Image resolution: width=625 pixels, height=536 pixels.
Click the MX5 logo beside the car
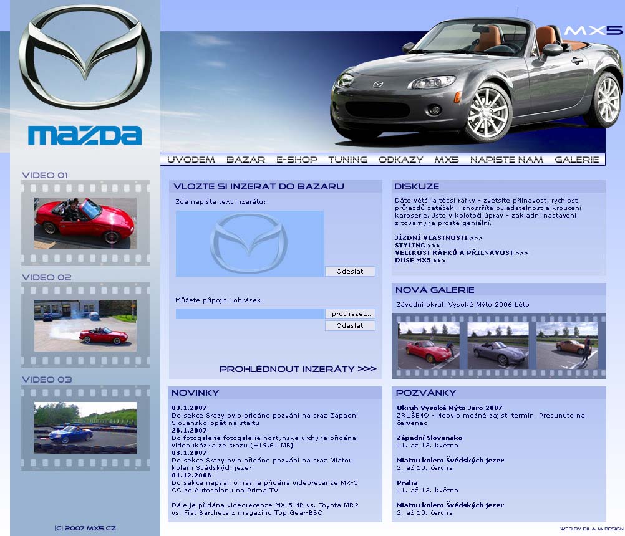(593, 31)
